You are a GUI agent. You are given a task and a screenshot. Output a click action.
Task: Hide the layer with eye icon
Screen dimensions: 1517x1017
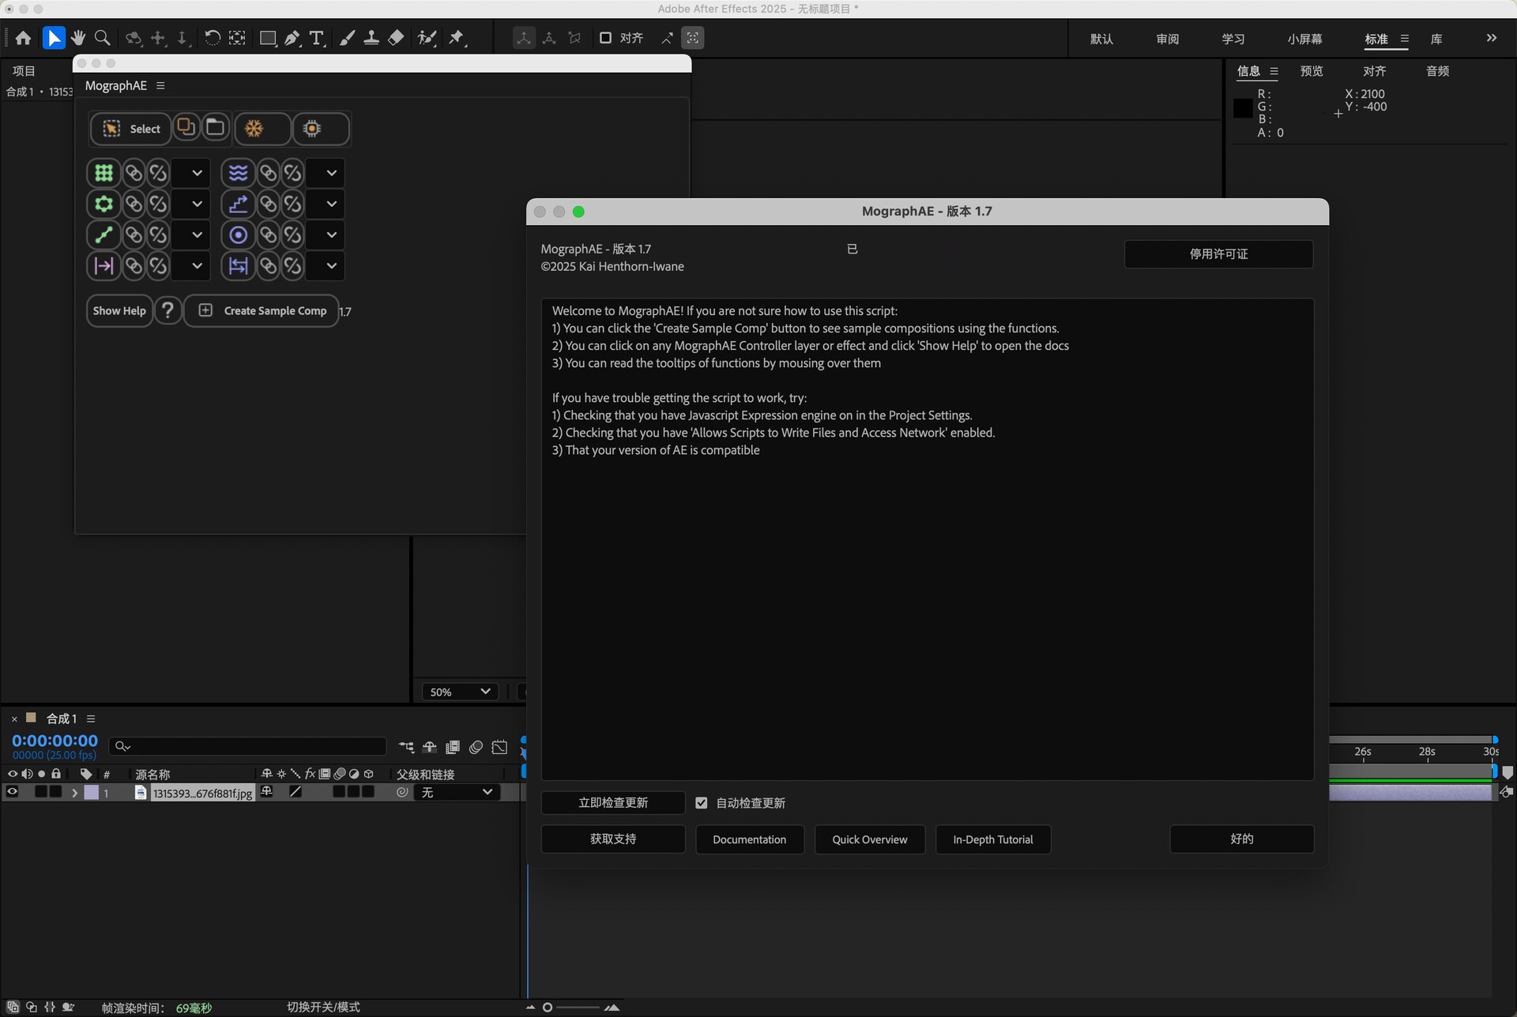click(13, 792)
